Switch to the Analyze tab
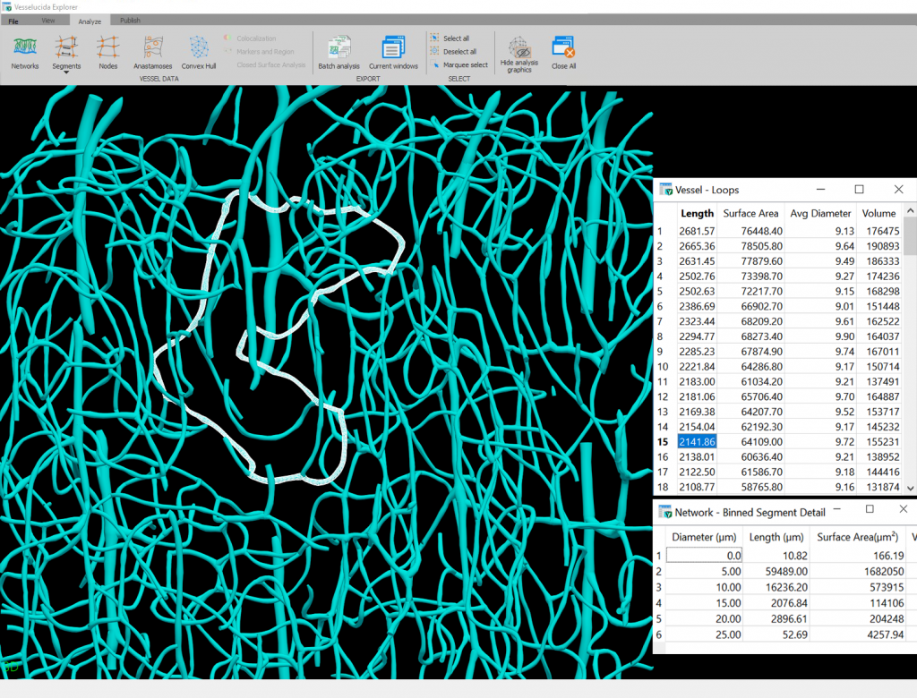This screenshot has height=698, width=917. pyautogui.click(x=90, y=21)
